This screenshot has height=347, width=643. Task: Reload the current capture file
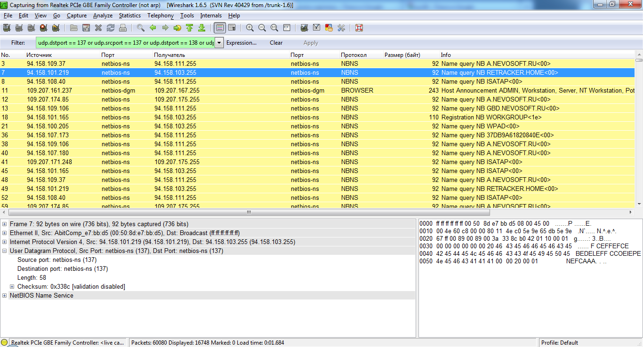(111, 28)
